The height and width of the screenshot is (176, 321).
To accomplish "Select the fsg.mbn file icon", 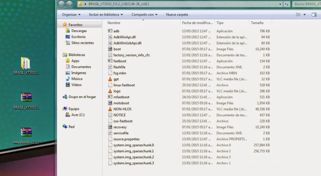I will click(110, 73).
